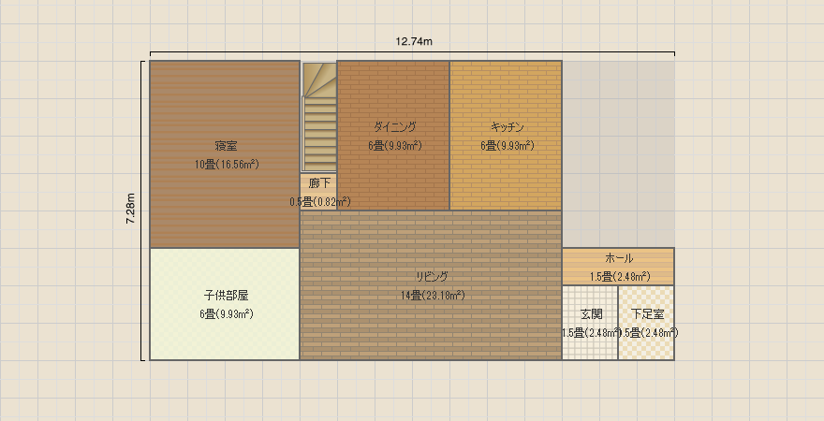Select the 寝室 bedroom room
This screenshot has height=421, width=824.
pos(225,154)
